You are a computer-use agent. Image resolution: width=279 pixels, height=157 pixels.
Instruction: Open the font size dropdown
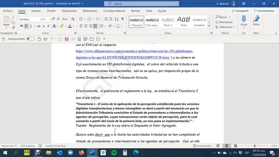tap(50, 19)
